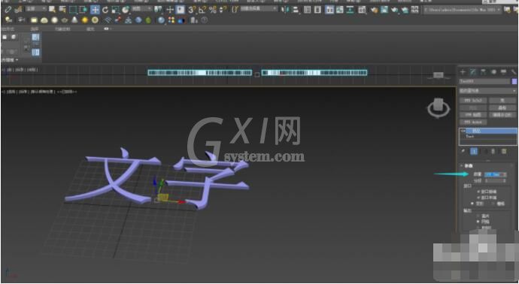Toggle the Keyboard Shortcut Override icon
The height and width of the screenshot is (284, 519).
[x=180, y=10]
